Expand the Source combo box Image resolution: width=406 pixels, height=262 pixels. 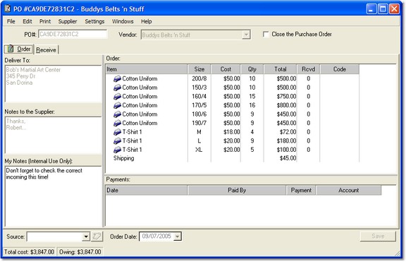[86, 237]
